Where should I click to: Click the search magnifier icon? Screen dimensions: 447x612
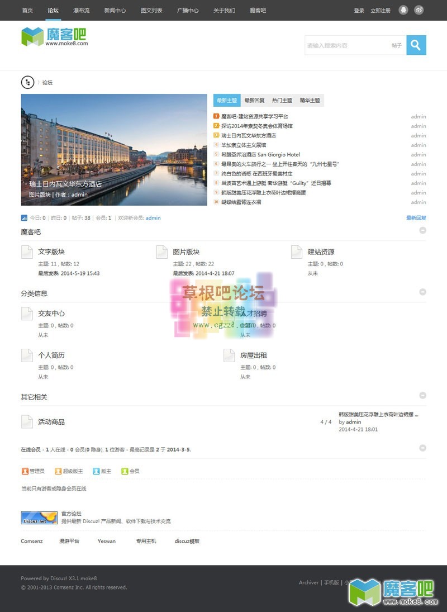[x=416, y=45]
